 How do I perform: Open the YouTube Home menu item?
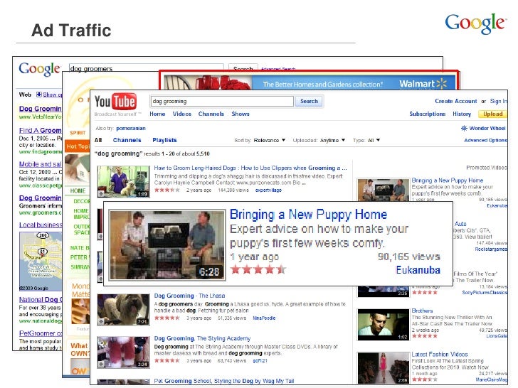tap(157, 114)
